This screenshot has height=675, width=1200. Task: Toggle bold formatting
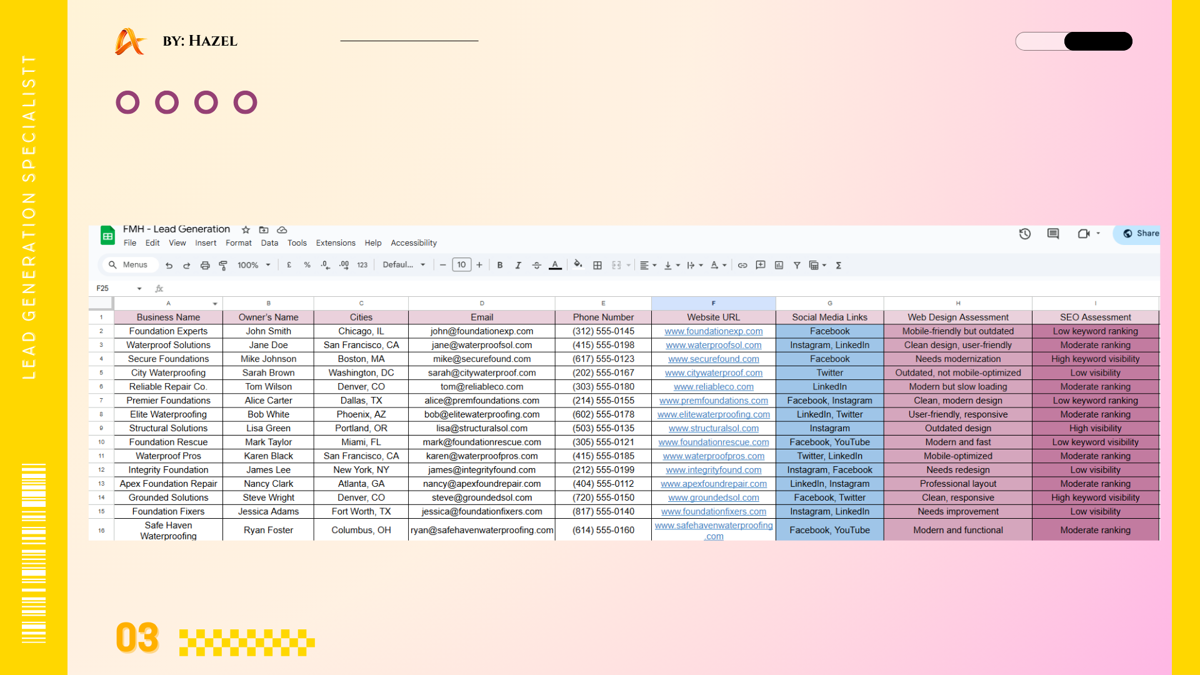[500, 266]
